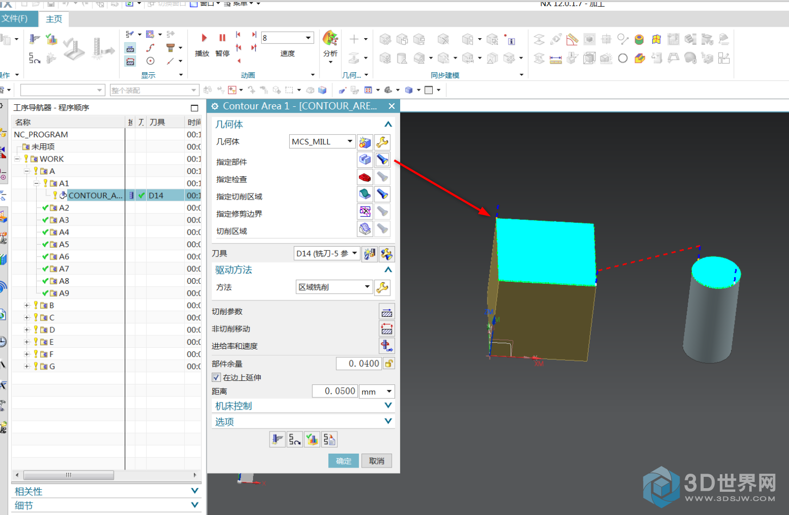Click the lock icon beside 部件余量

click(389, 363)
